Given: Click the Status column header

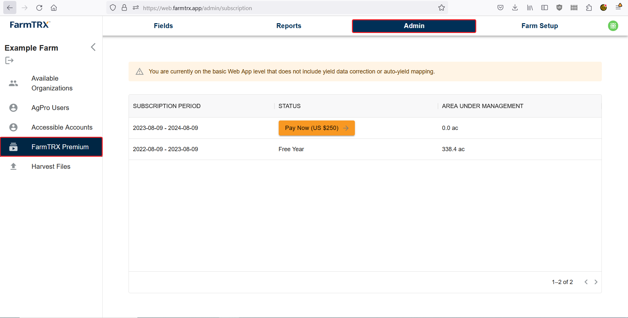Looking at the screenshot, I should point(289,106).
